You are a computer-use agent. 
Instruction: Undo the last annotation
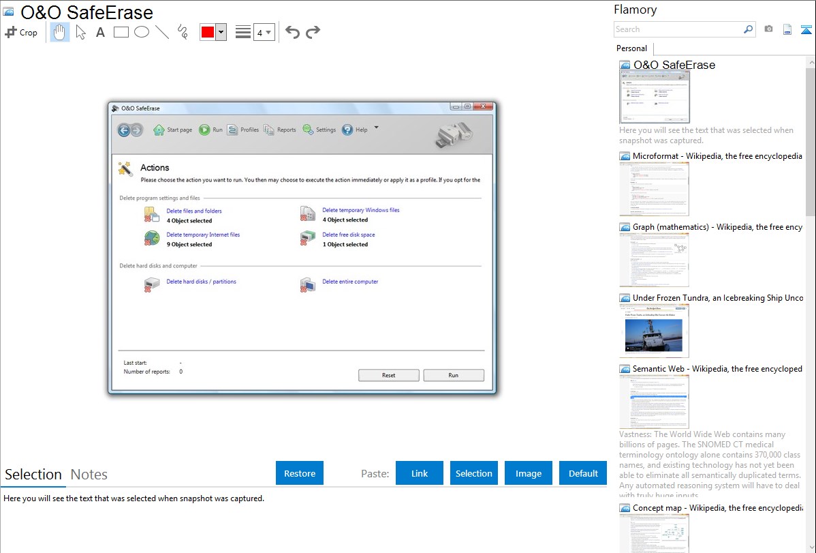click(x=292, y=32)
